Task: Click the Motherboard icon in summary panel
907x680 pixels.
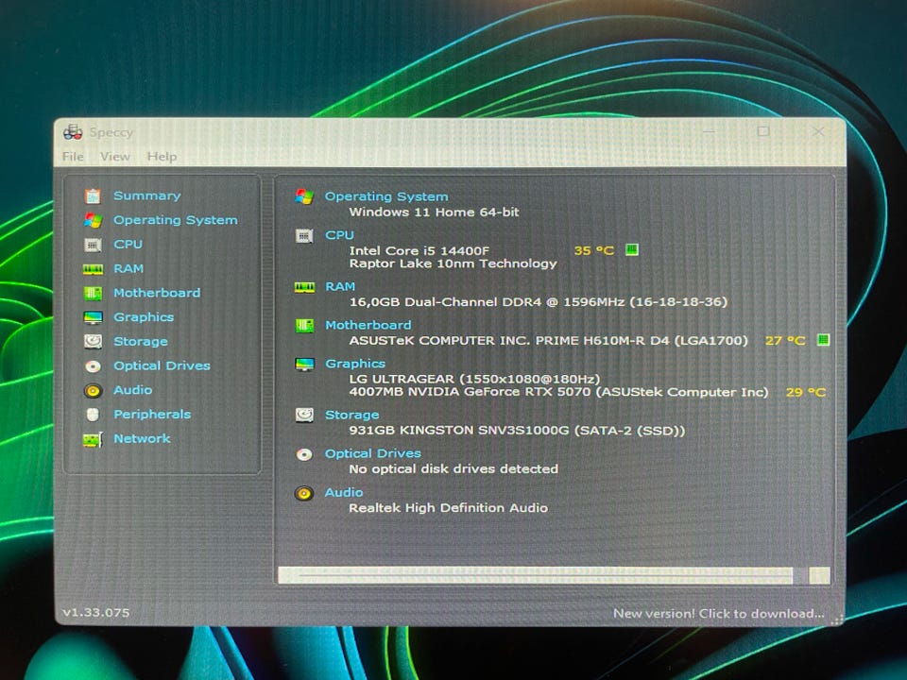Action: [304, 326]
